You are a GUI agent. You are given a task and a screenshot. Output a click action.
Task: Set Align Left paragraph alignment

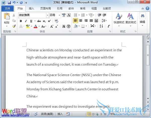tap(75, 21)
